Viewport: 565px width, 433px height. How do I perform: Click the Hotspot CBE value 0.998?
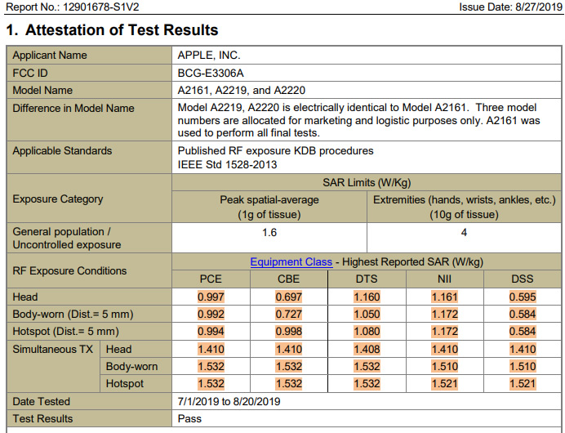[288, 332]
